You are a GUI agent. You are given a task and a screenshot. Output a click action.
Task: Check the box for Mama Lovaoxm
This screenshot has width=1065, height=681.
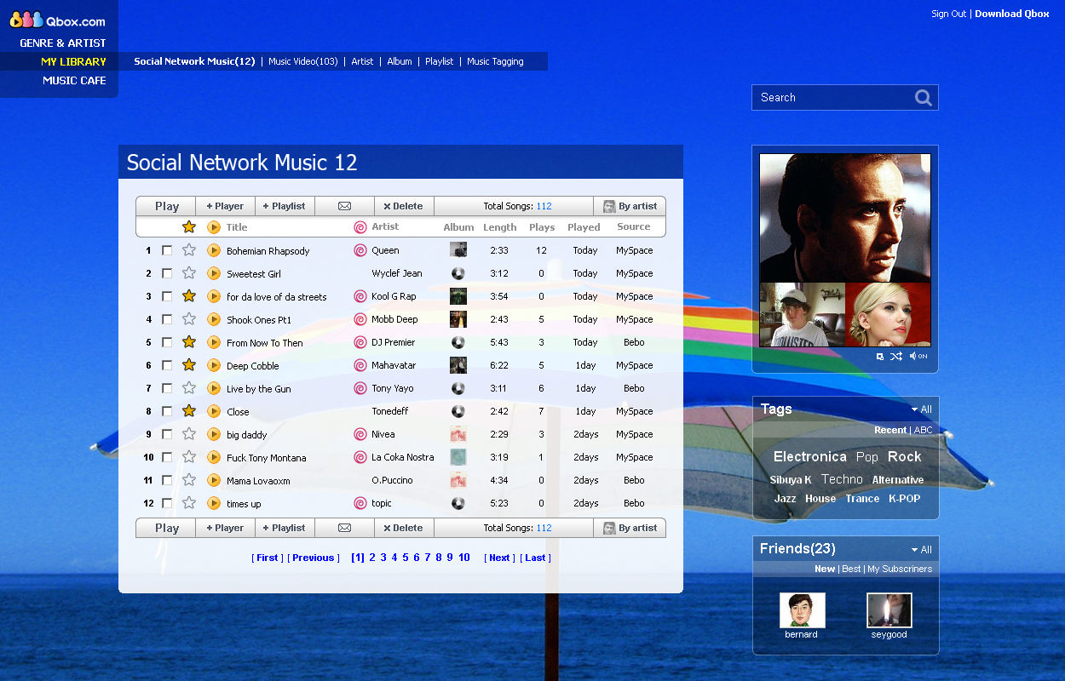(167, 480)
